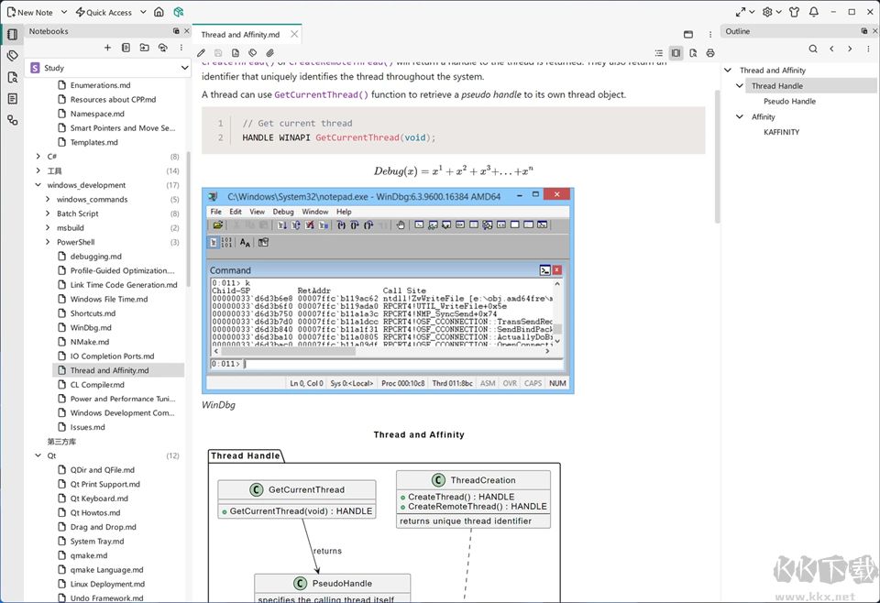This screenshot has height=603, width=880.
Task: Open the Quick Access dropdown arrow
Action: tap(143, 12)
